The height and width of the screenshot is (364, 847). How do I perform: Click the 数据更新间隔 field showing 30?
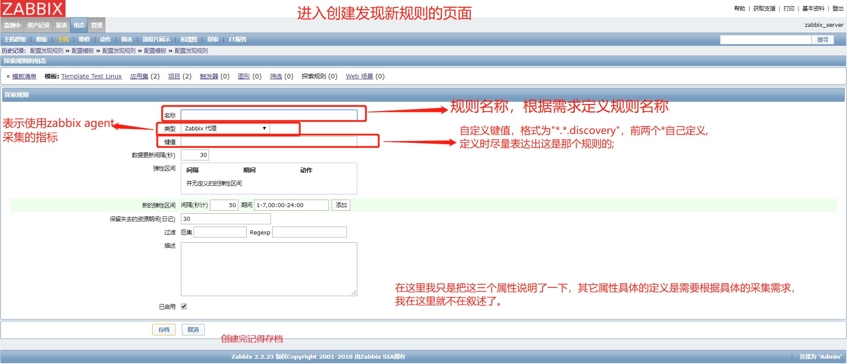click(x=195, y=155)
